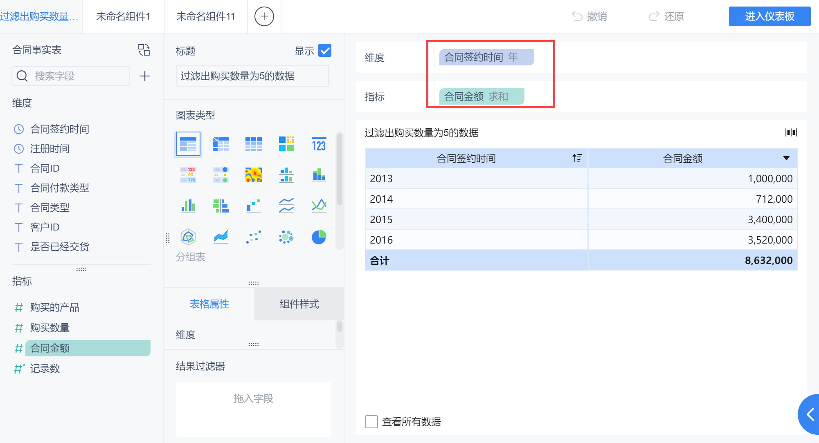Enable the 查看所有数据 checkbox
The height and width of the screenshot is (443, 819).
coord(371,421)
